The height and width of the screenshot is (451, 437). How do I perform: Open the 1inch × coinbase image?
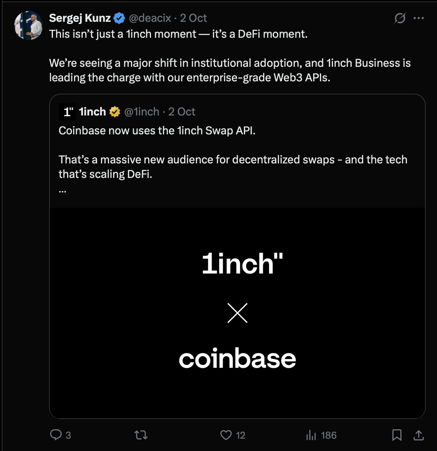[237, 312]
